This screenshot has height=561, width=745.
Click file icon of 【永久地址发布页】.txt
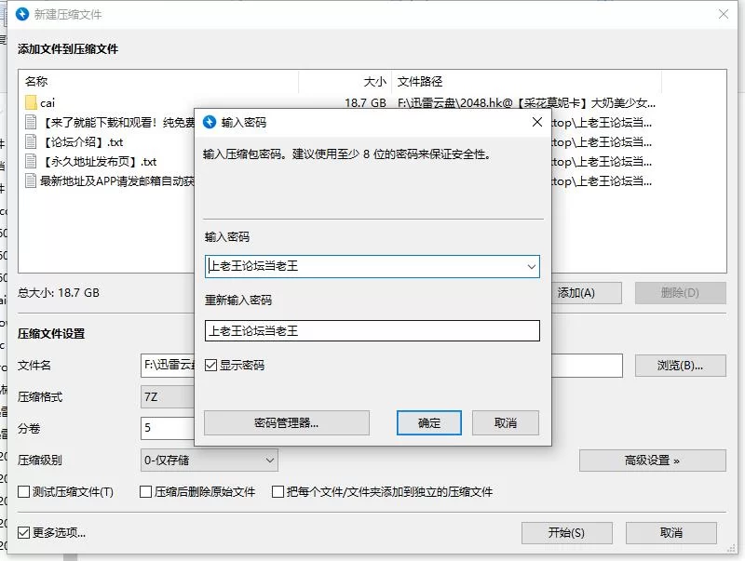(31, 161)
